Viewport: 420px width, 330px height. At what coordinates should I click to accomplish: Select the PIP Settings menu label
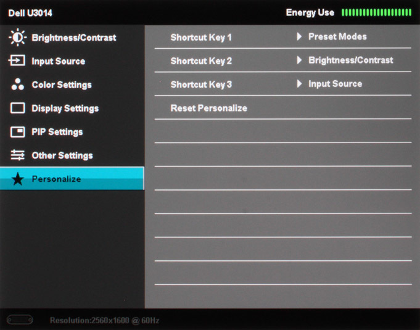57,132
